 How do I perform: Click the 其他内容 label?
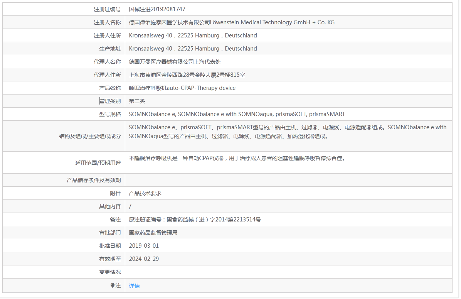point(110,206)
